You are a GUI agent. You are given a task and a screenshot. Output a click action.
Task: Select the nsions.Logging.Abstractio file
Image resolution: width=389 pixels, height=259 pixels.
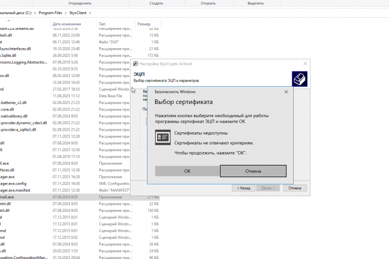[24, 62]
